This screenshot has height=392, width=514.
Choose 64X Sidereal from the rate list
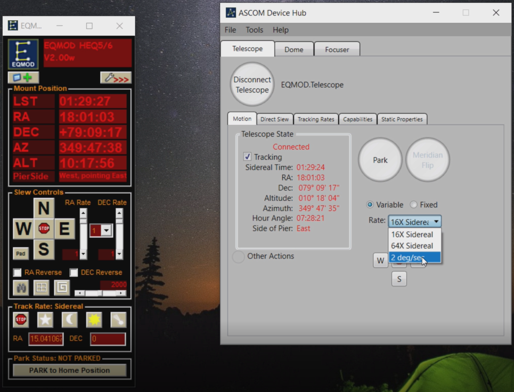pyautogui.click(x=415, y=246)
